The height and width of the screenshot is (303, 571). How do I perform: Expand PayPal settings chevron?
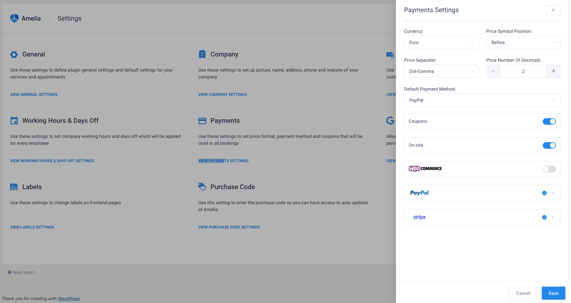click(x=553, y=193)
